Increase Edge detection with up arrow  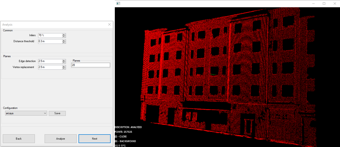pyautogui.click(x=64, y=60)
